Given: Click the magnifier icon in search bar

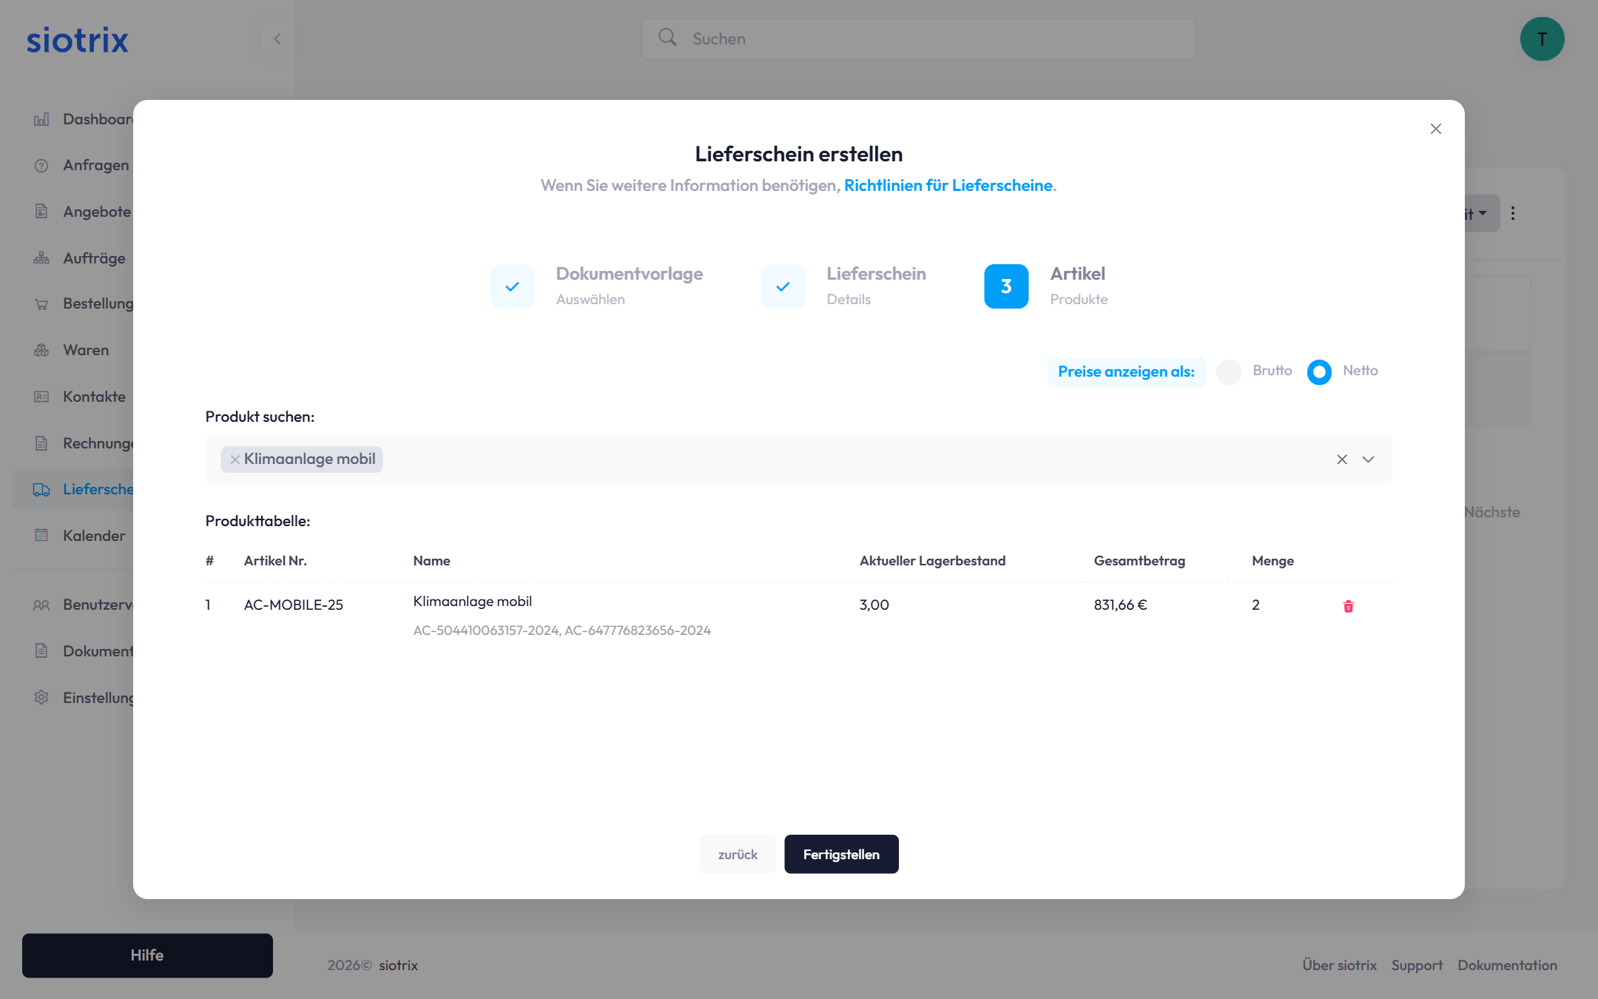Looking at the screenshot, I should coord(667,38).
